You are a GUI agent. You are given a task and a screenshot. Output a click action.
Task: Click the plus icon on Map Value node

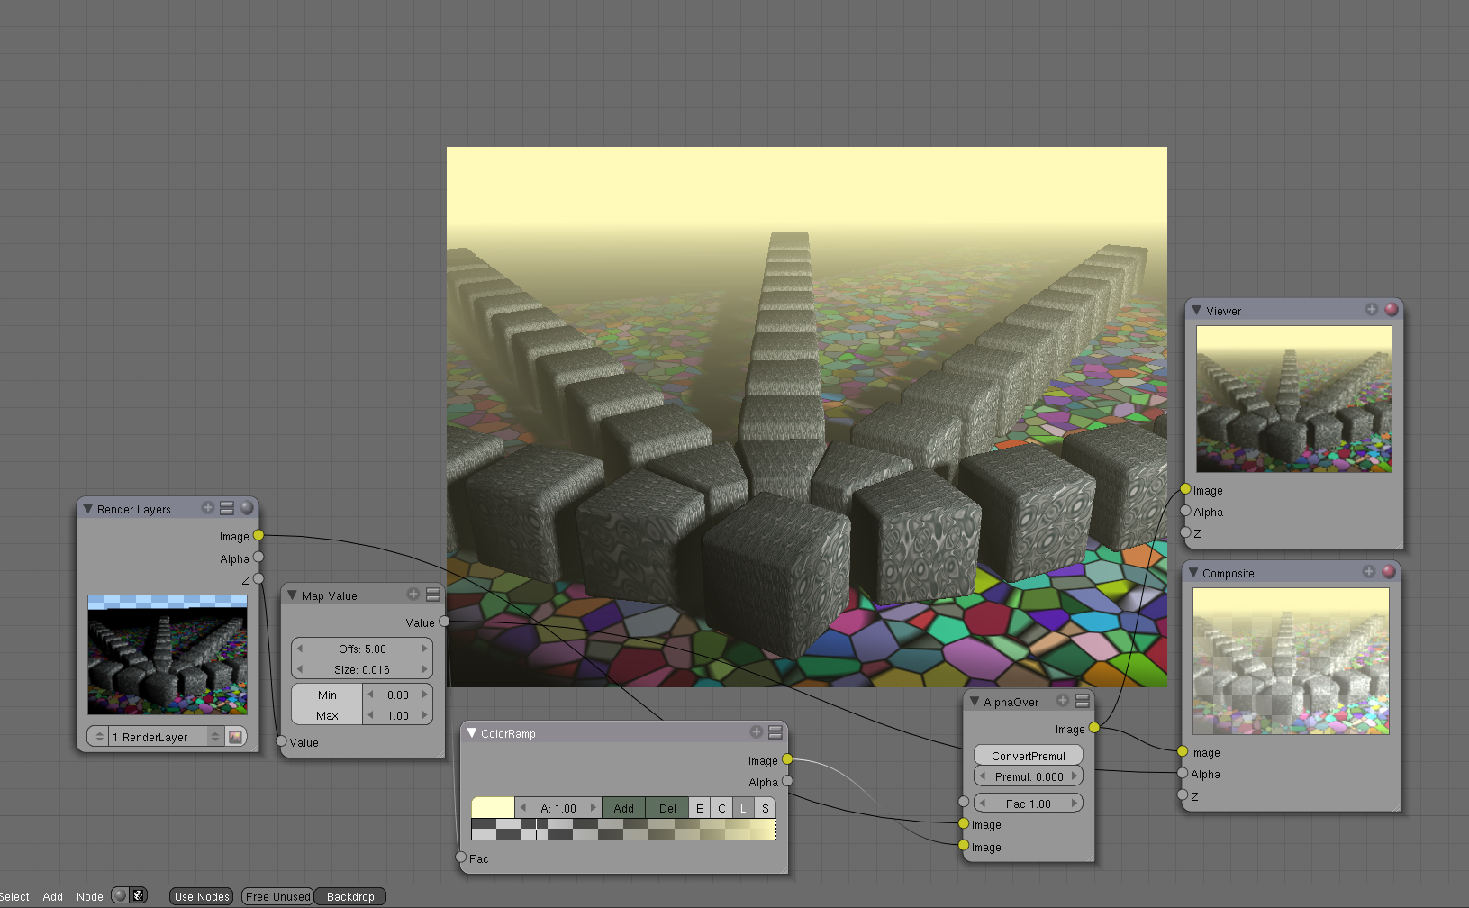coord(413,595)
